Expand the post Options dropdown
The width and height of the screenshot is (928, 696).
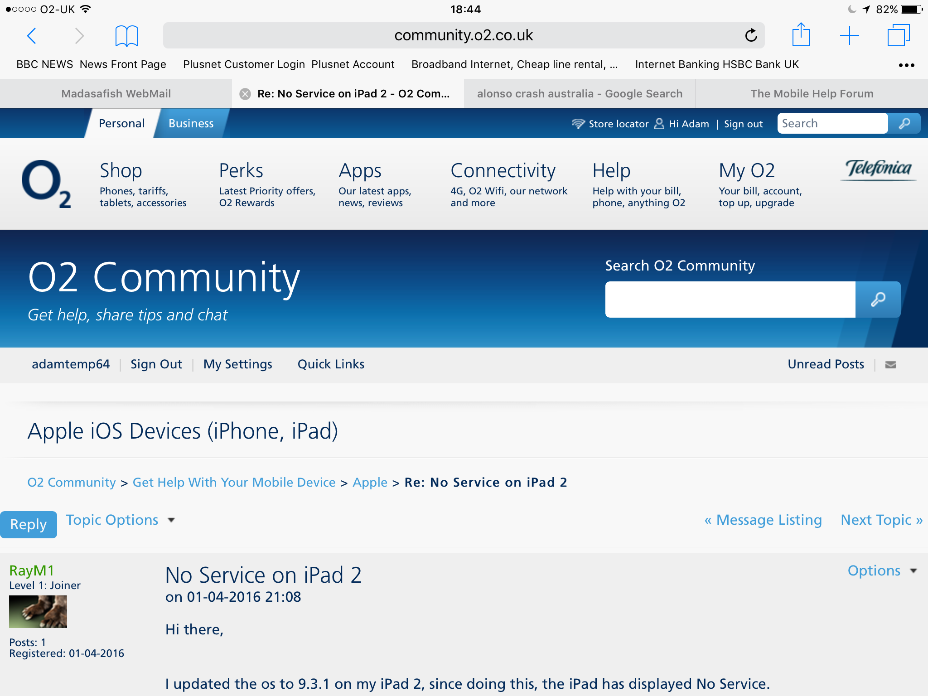(882, 570)
